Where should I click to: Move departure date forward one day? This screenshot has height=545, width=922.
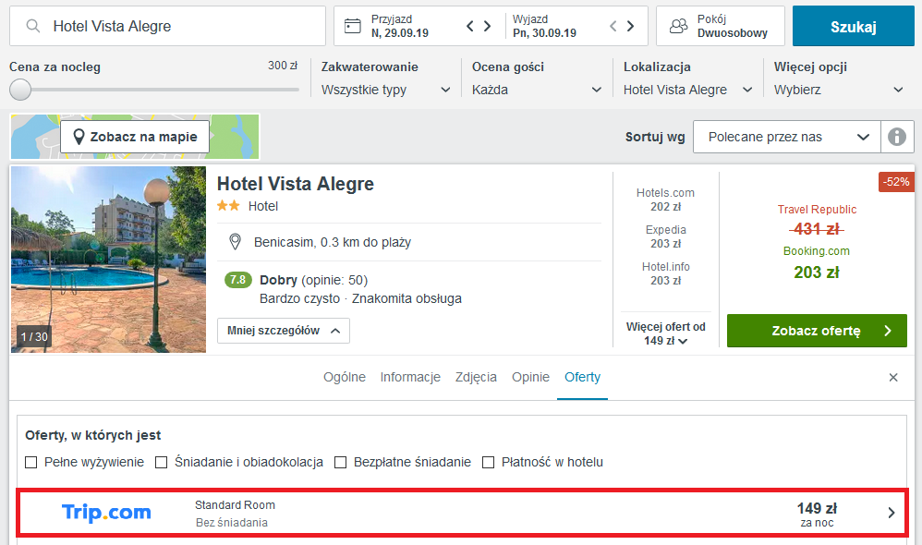pos(630,26)
